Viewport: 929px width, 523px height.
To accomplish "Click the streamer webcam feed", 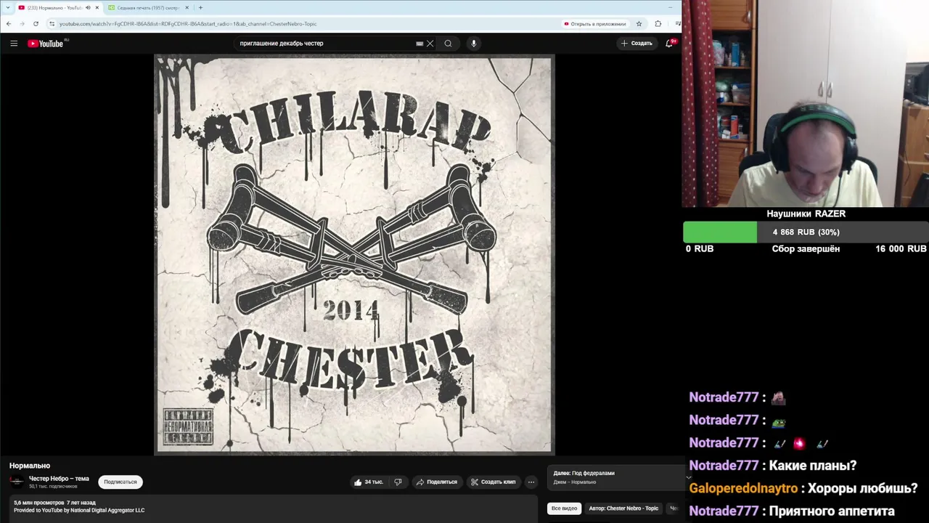I will click(805, 103).
